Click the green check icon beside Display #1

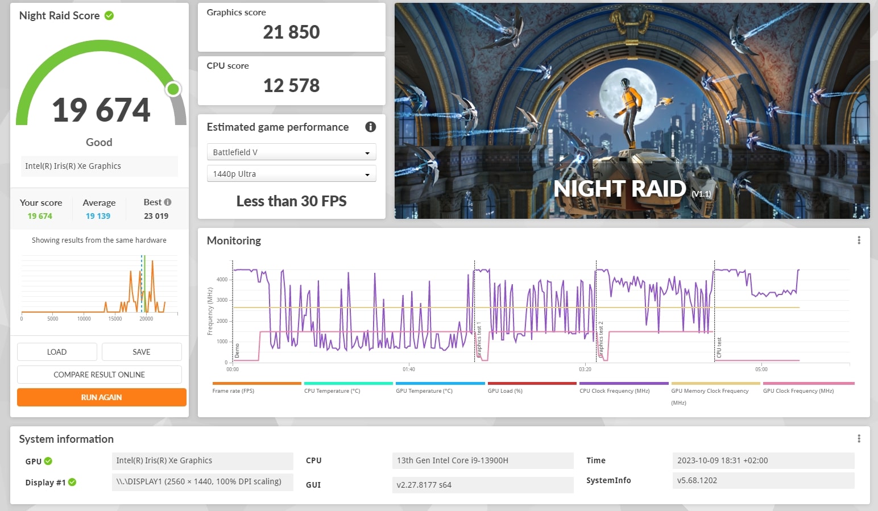pyautogui.click(x=72, y=483)
